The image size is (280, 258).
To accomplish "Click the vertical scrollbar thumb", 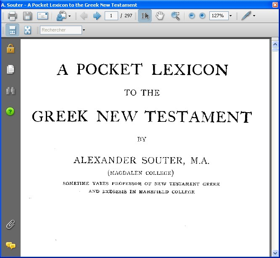I will point(275,50).
